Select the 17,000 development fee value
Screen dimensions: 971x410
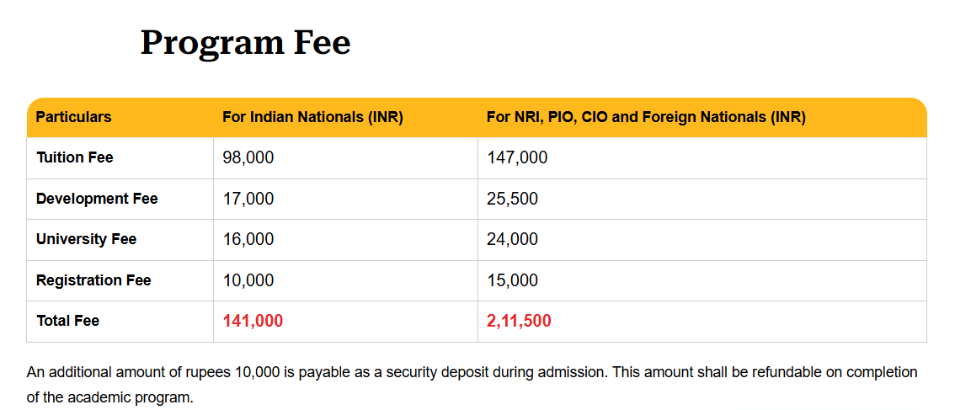pyautogui.click(x=248, y=199)
